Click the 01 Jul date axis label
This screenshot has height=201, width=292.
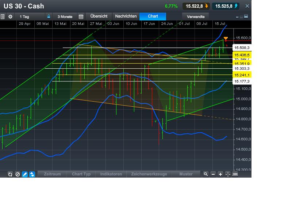point(184,24)
